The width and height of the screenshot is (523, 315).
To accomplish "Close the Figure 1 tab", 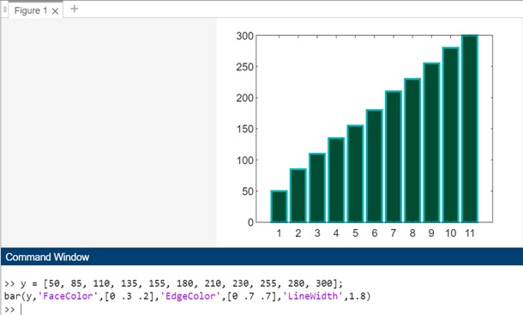I will 56,11.
